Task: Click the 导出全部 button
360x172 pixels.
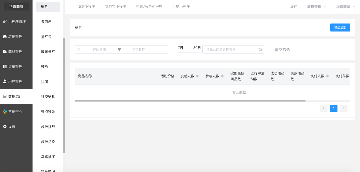Action: (340, 27)
